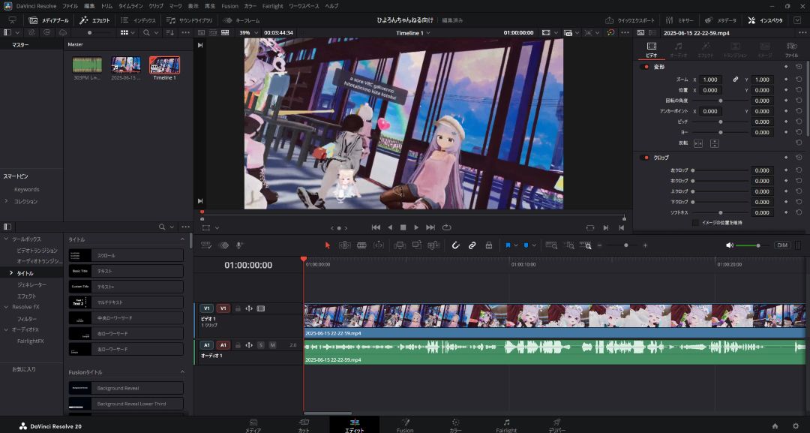Click the Zoom X/Y link icon

coord(736,80)
